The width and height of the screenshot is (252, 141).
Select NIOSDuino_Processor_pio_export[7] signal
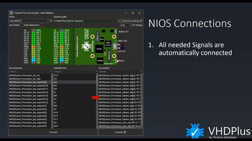pyautogui.click(x=30, y=126)
